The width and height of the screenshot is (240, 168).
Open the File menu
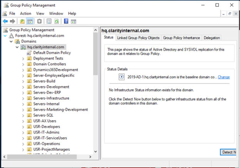[12, 13]
